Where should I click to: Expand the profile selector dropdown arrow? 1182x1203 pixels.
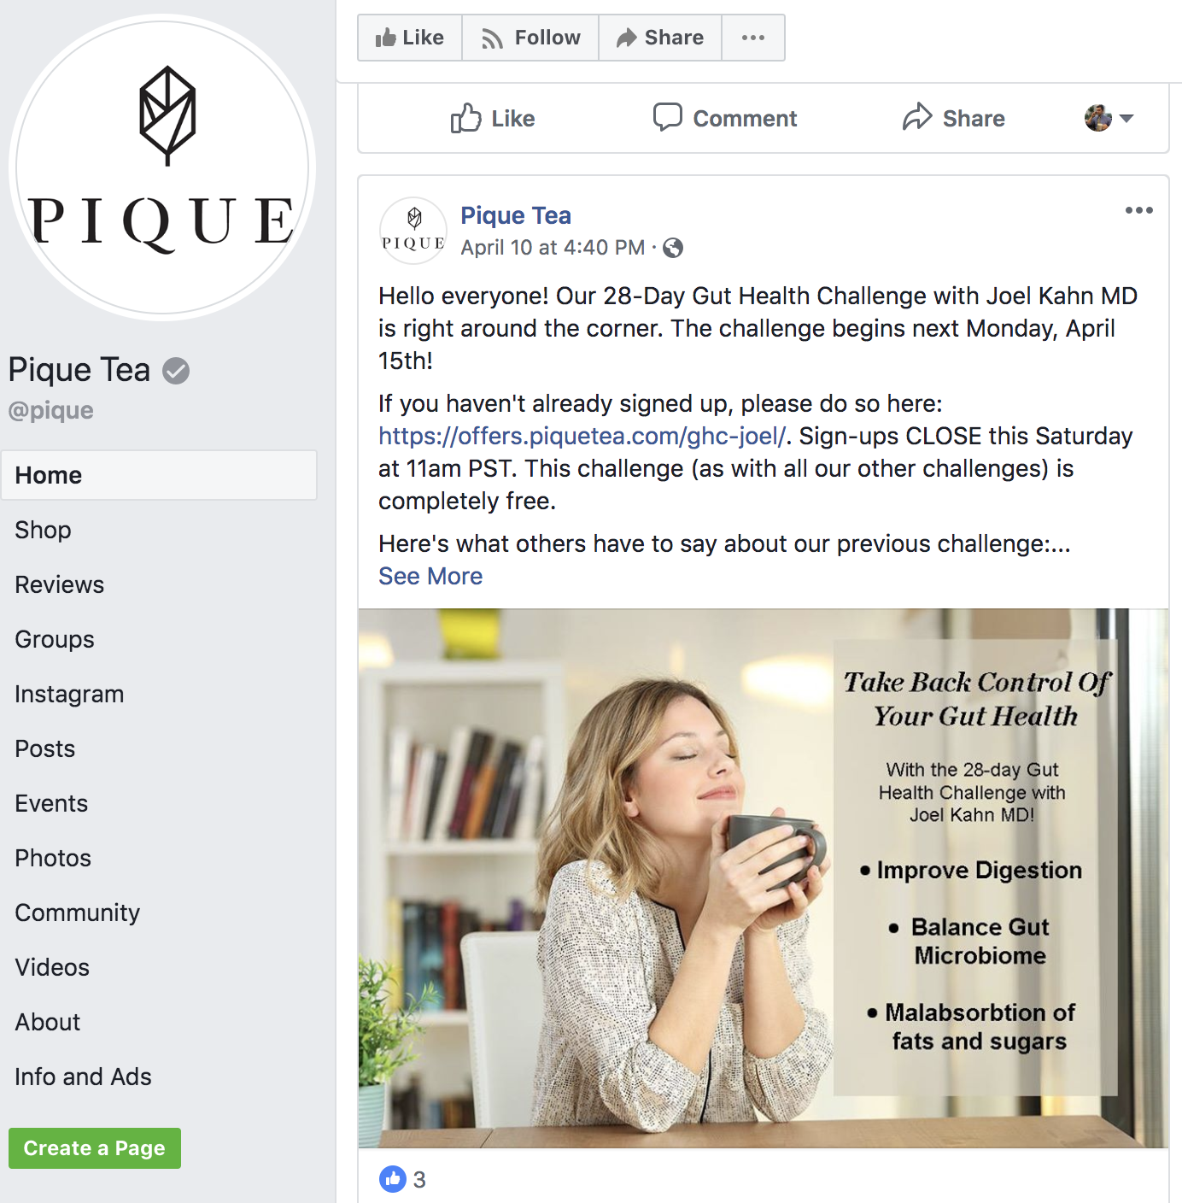click(x=1126, y=118)
